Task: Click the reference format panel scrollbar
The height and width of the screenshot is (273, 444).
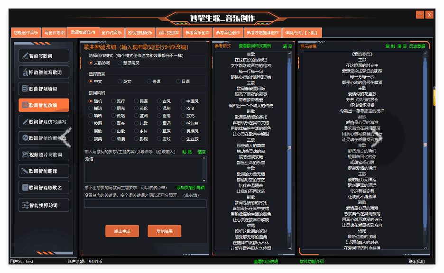Action: click(291, 142)
